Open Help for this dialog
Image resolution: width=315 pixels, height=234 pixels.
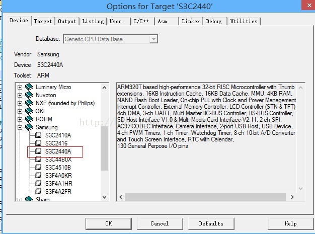click(290, 223)
